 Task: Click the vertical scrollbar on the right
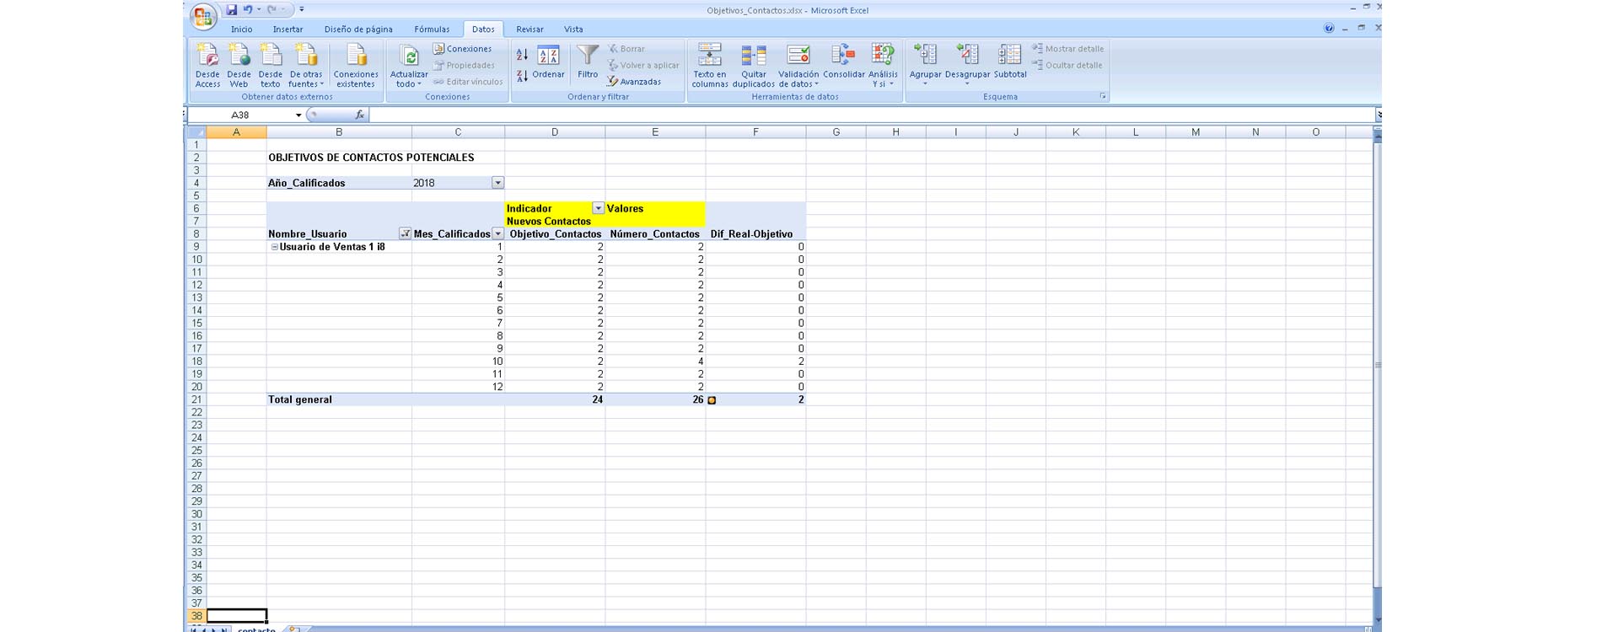pos(1378,364)
